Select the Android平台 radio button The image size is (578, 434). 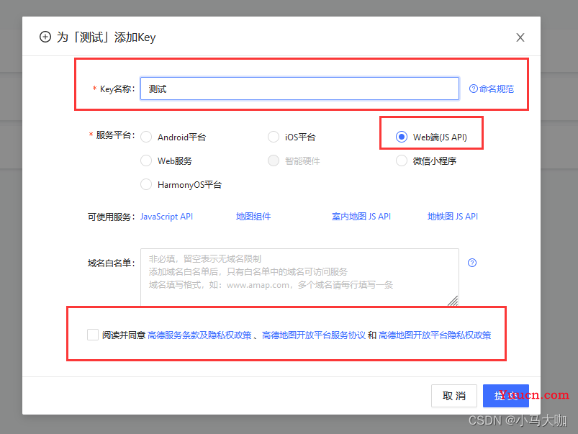point(146,137)
